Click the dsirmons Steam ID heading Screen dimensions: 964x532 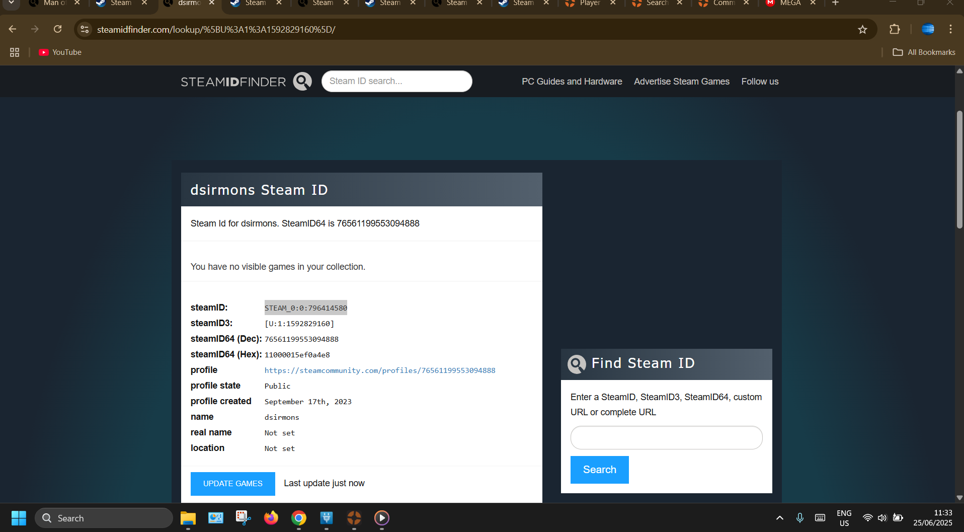[259, 190]
